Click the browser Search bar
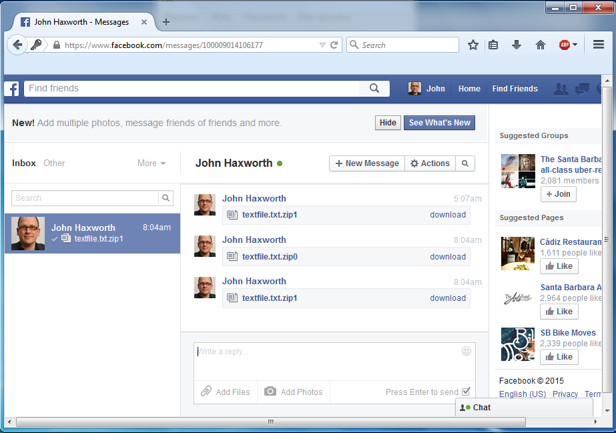The image size is (616, 433). (x=402, y=45)
